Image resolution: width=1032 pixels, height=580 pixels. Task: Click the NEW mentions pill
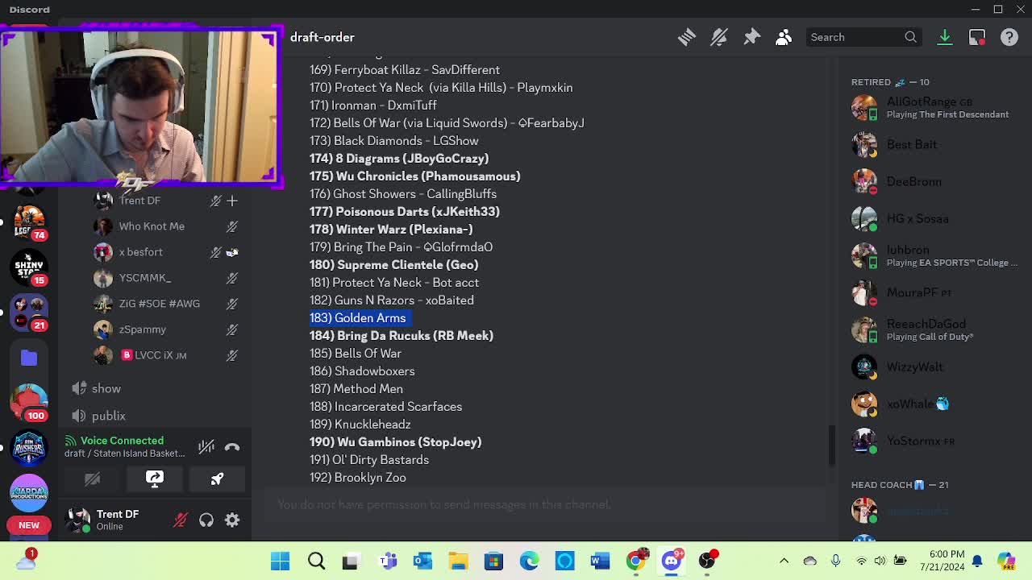[29, 525]
